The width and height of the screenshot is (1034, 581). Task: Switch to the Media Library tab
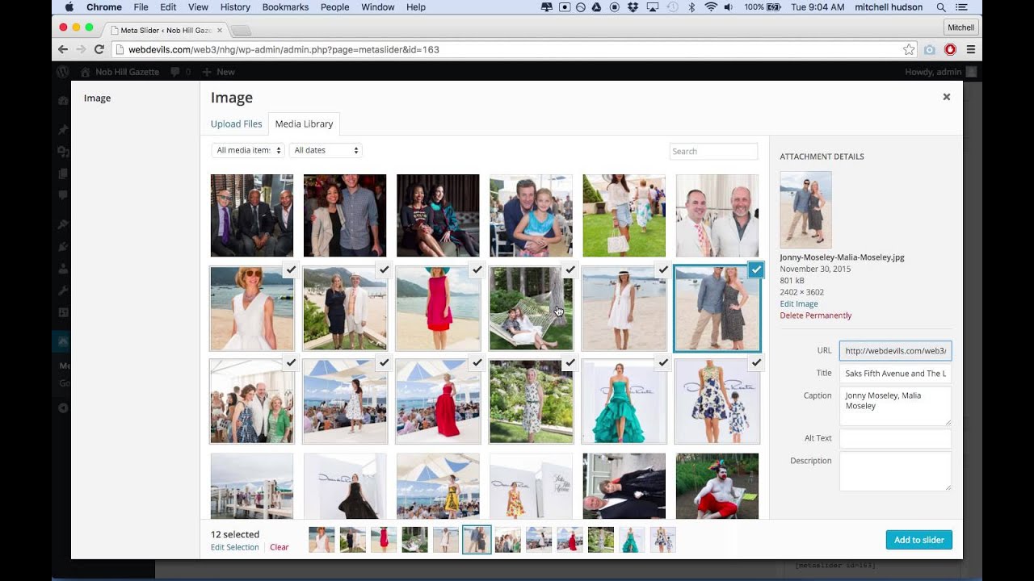coord(304,123)
